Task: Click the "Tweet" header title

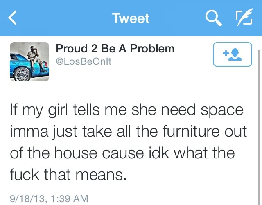Action: [131, 18]
